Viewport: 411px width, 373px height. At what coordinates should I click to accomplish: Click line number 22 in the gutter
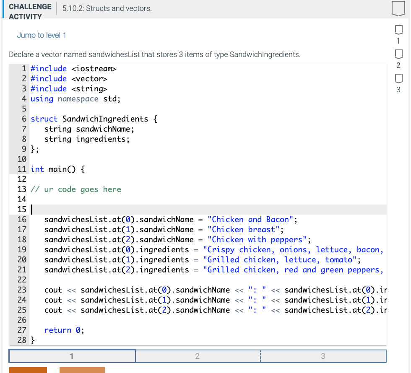[22, 280]
